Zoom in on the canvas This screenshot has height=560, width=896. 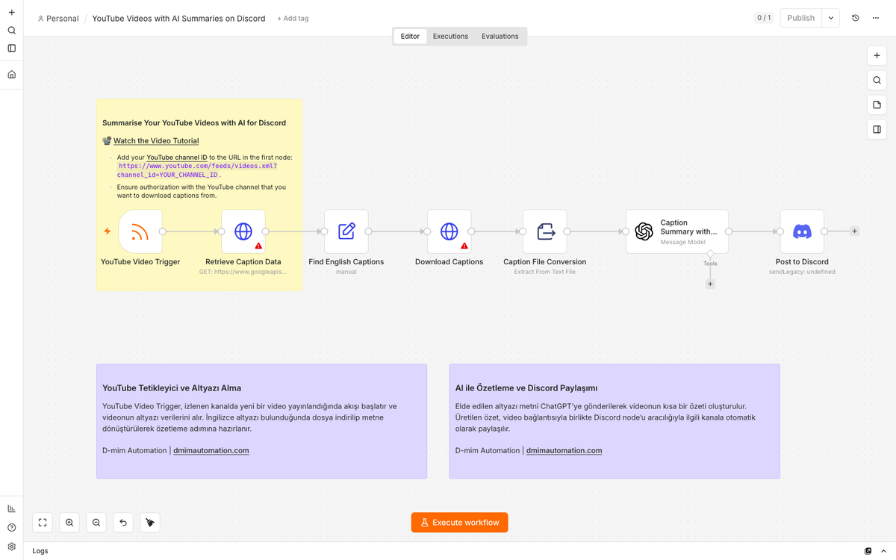coord(69,523)
